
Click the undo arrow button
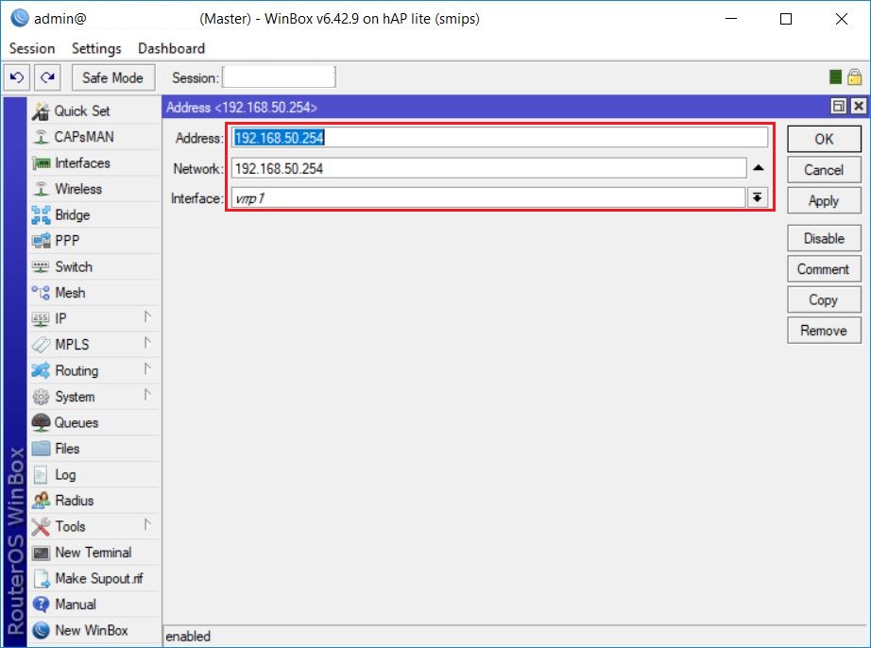17,77
